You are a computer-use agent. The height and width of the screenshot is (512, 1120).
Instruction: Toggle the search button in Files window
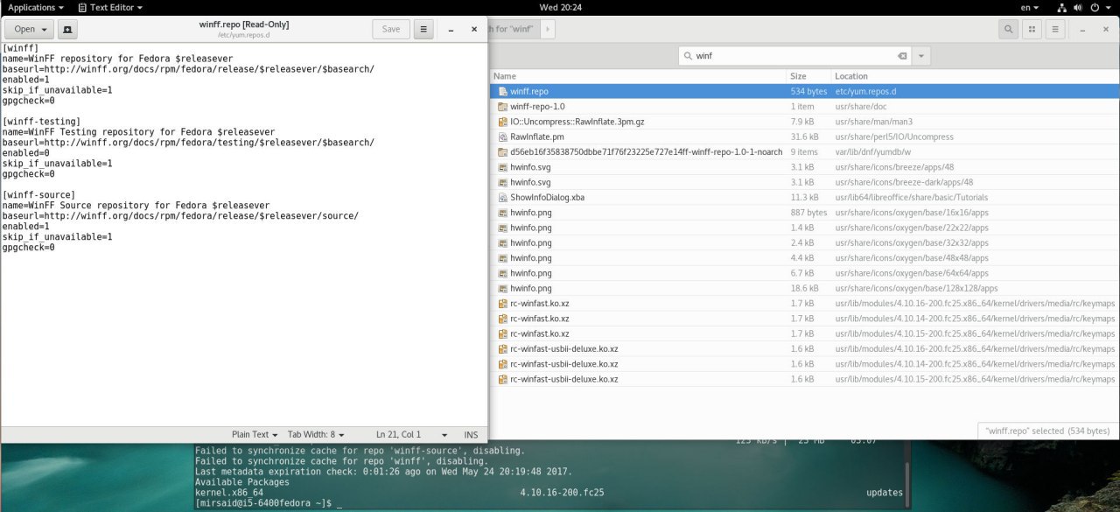(x=1009, y=29)
